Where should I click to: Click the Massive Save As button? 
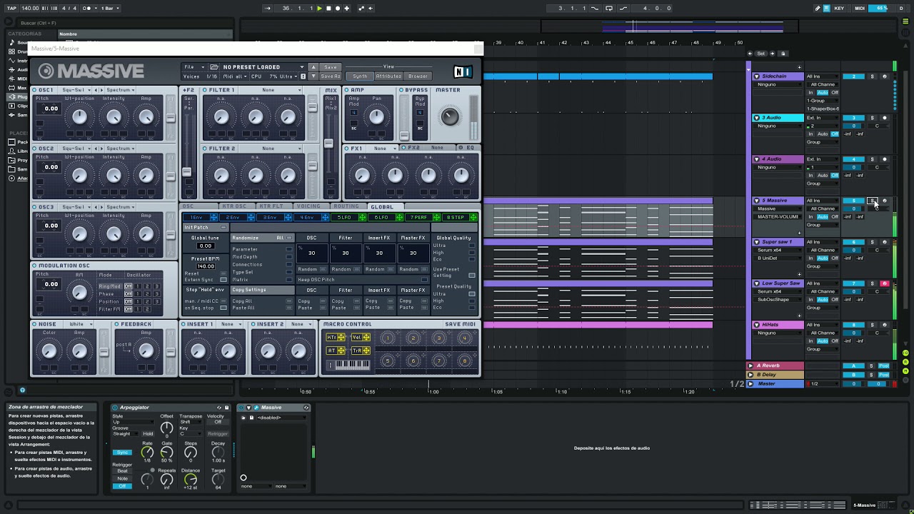pyautogui.click(x=331, y=76)
